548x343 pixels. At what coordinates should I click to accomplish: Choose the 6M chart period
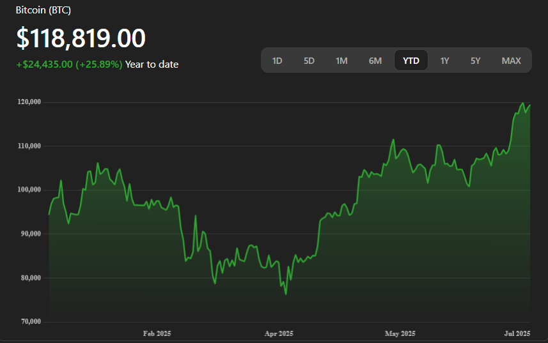point(375,61)
